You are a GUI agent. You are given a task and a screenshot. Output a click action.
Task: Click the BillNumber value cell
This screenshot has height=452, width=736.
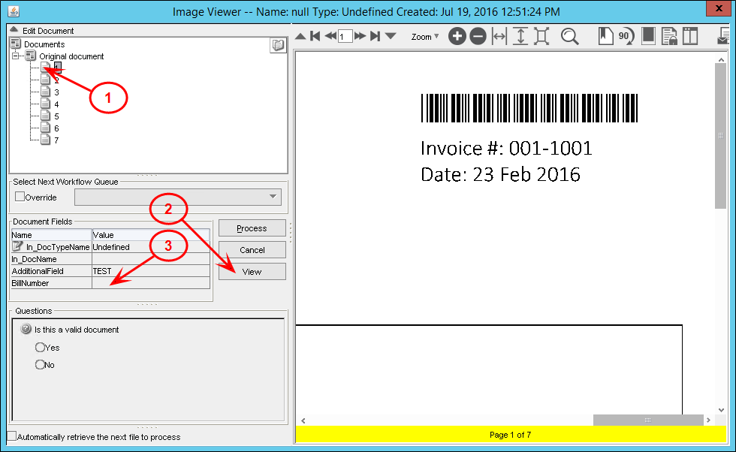pyautogui.click(x=151, y=283)
